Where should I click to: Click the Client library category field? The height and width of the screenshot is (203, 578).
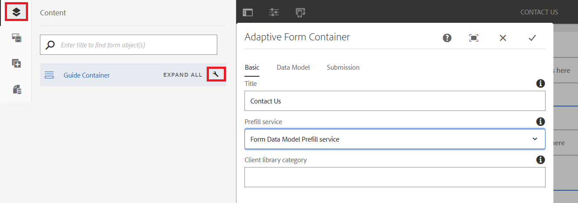click(395, 177)
